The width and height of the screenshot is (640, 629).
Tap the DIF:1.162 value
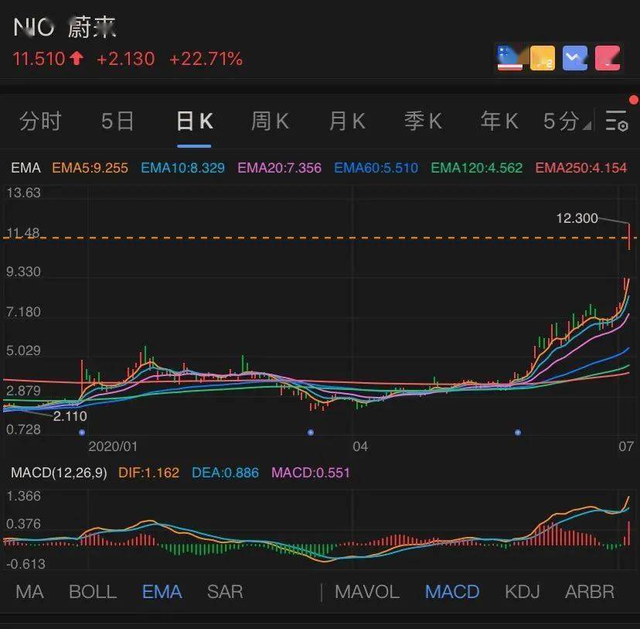[x=148, y=473]
